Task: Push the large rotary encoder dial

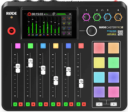Action: (92, 31)
